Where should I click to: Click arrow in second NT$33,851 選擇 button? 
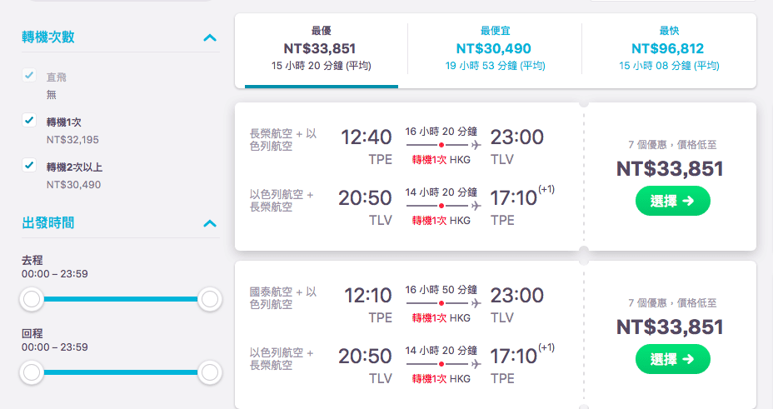(x=688, y=359)
